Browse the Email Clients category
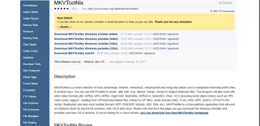 coord(30,83)
